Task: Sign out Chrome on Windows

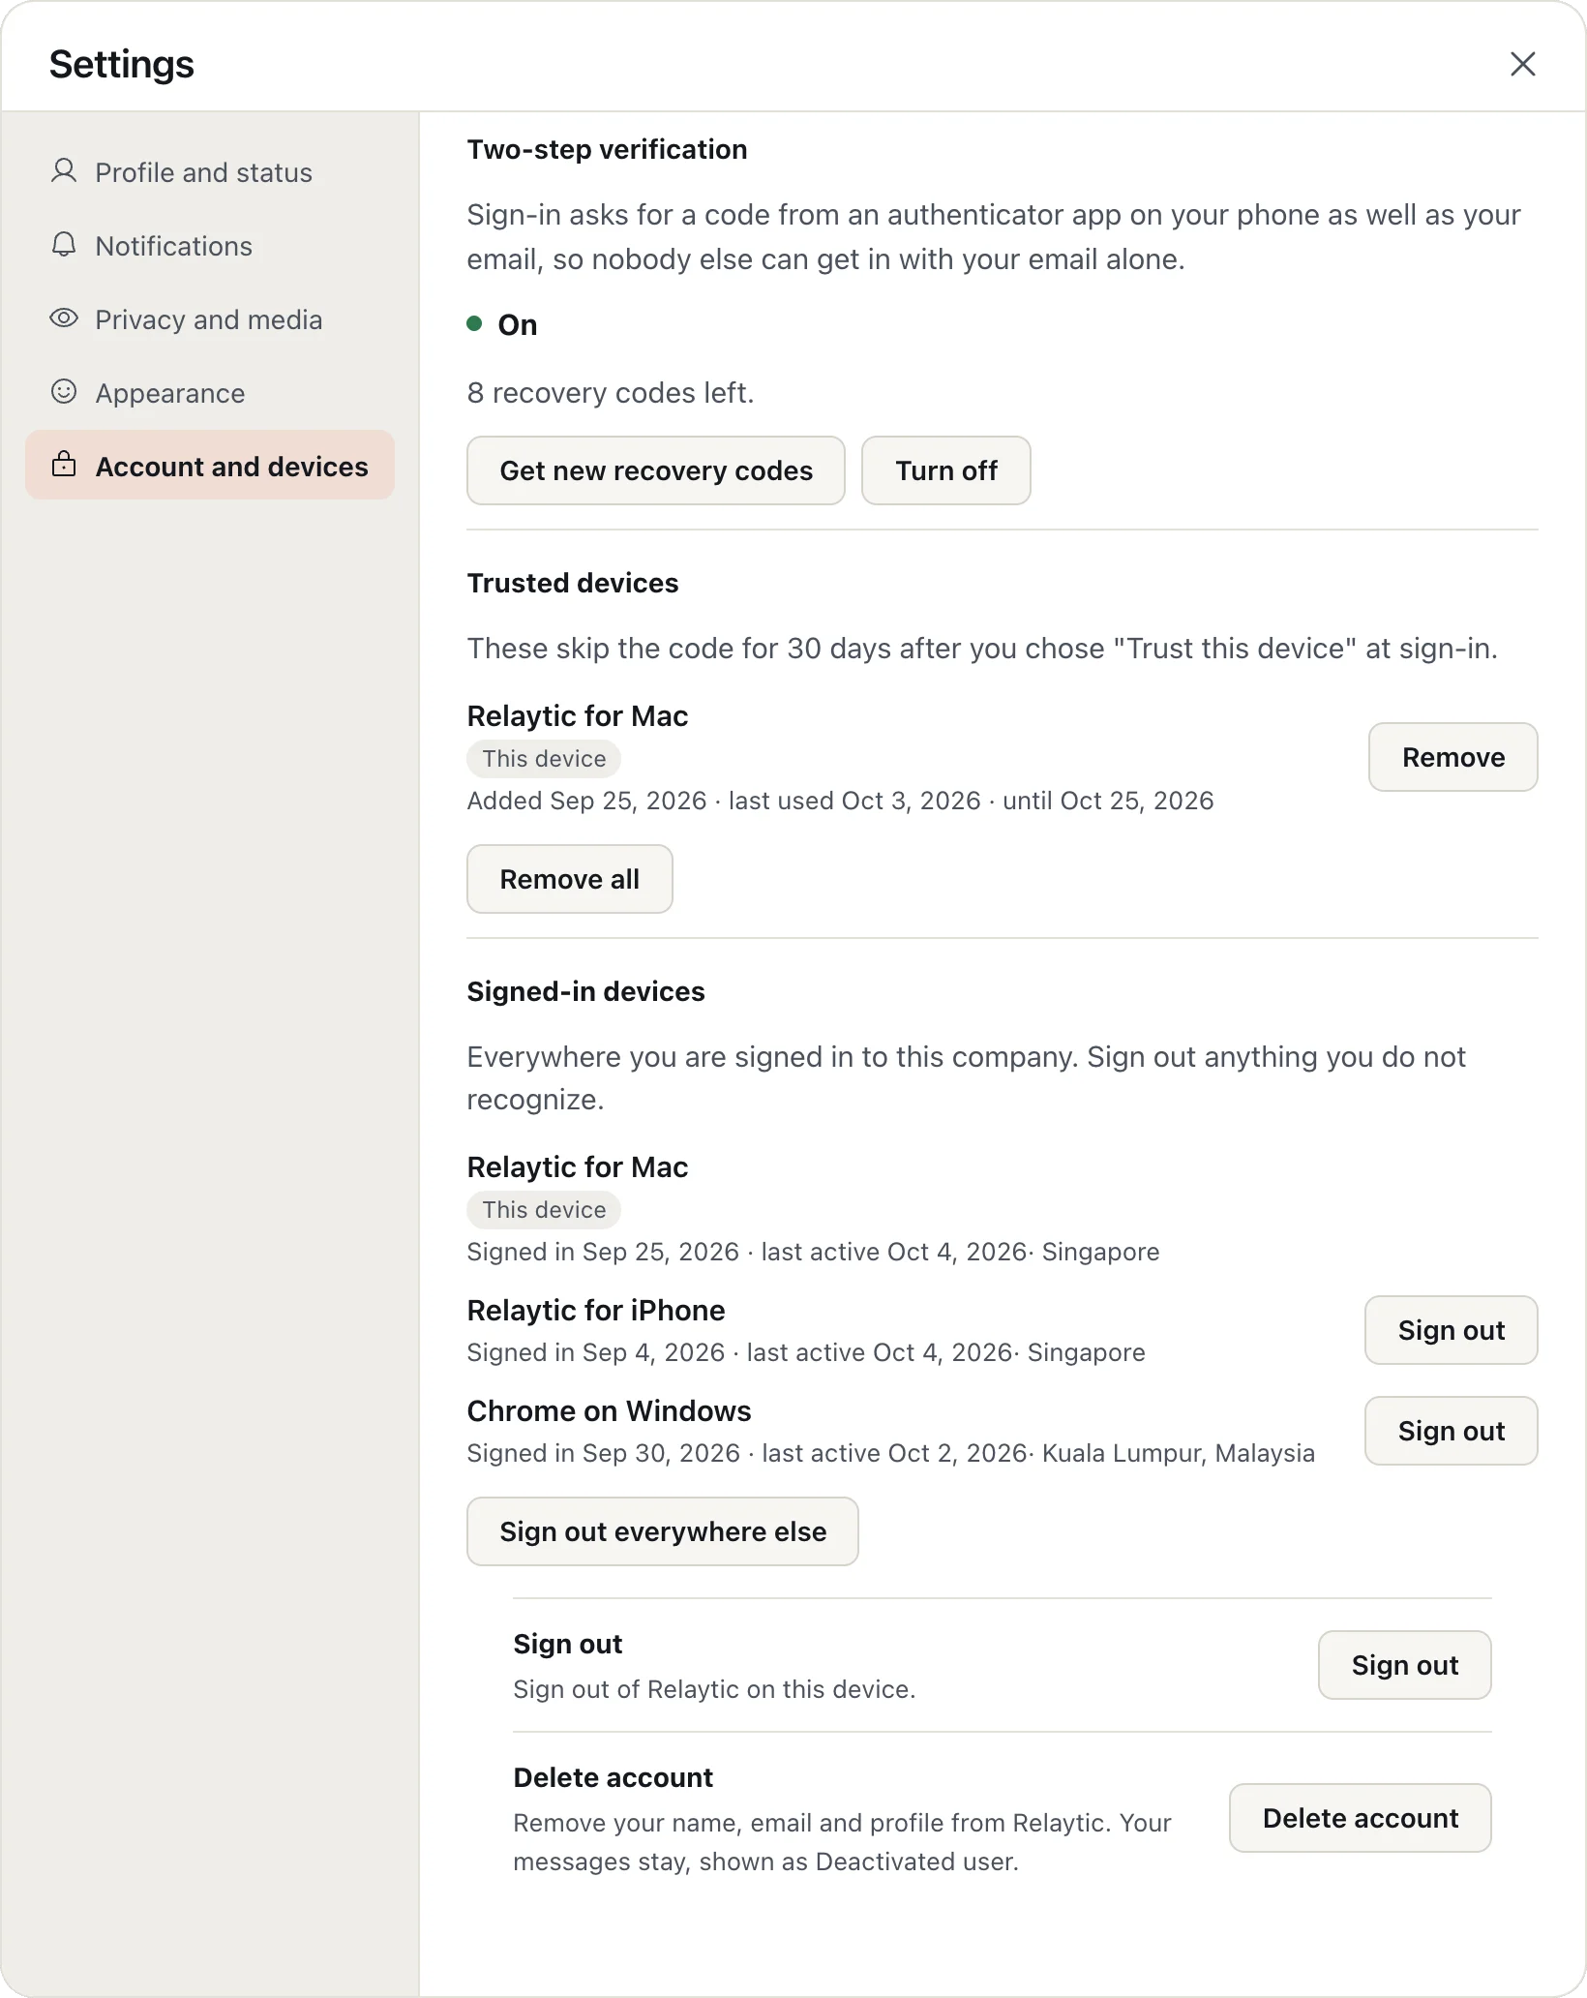Action: pyautogui.click(x=1452, y=1431)
